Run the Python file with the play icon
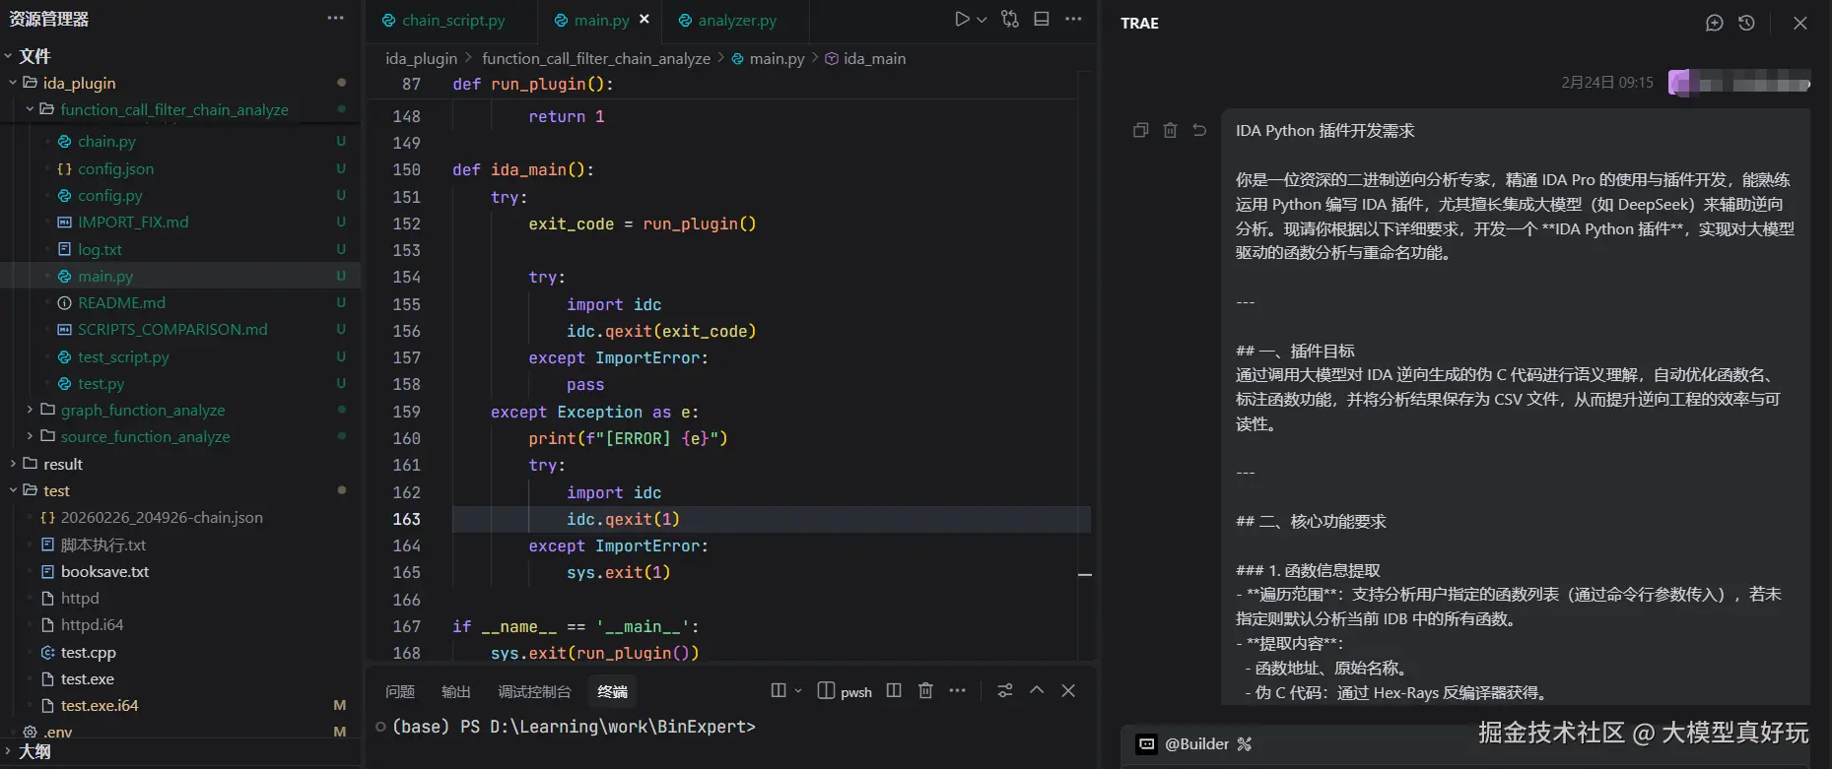 pos(962,20)
